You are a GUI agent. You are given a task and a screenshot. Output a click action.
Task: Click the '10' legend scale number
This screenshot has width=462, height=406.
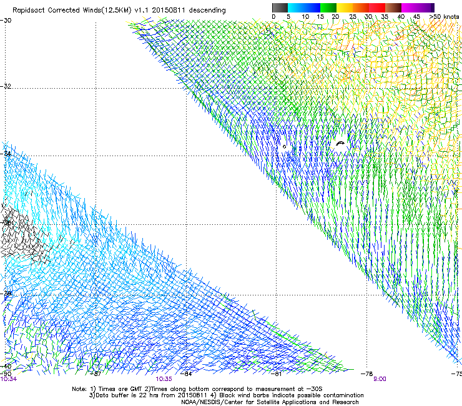tap(305, 16)
